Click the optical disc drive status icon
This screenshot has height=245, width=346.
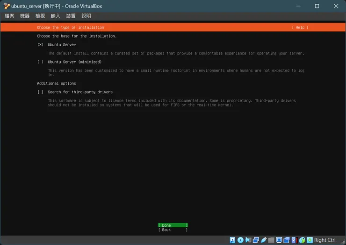[240, 240]
